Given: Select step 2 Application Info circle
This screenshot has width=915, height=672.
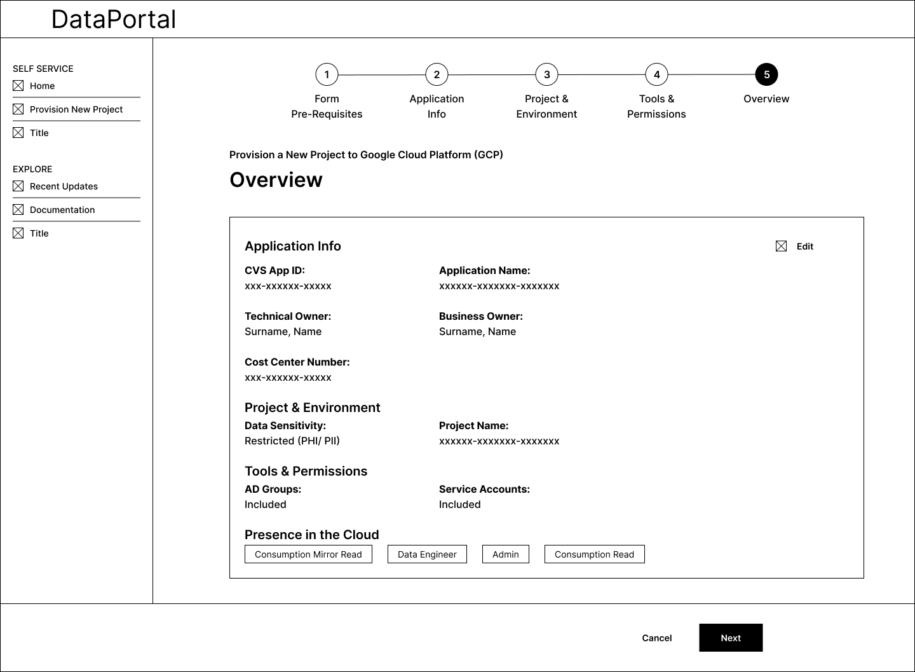Looking at the screenshot, I should tap(437, 74).
